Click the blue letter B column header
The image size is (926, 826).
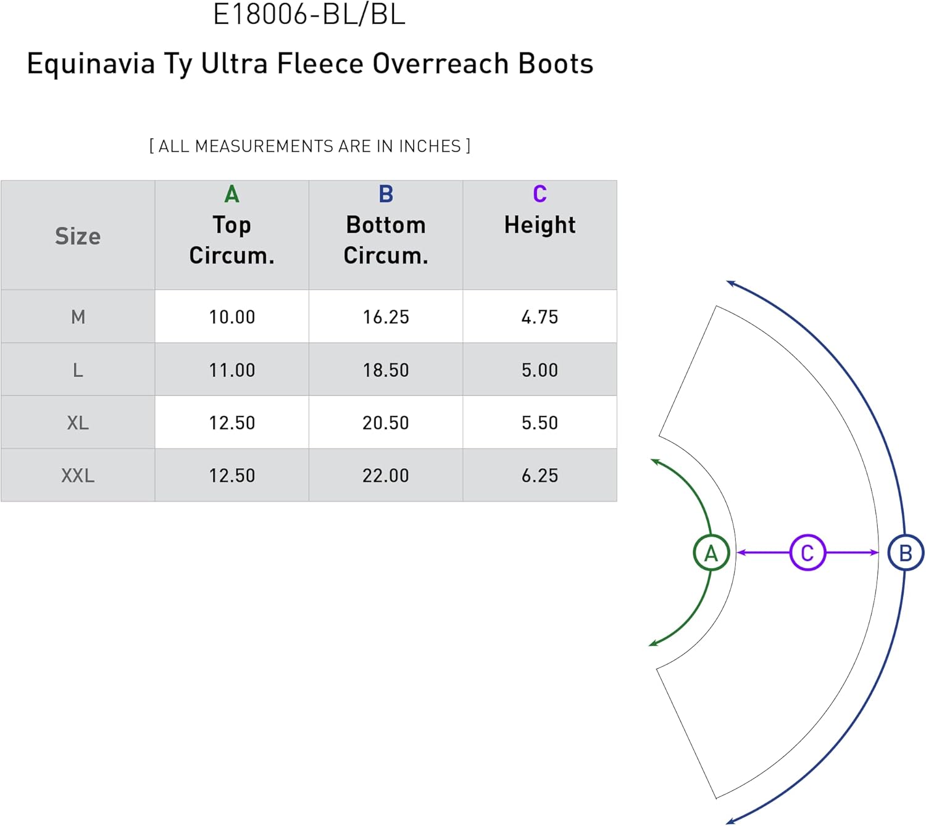coord(386,194)
